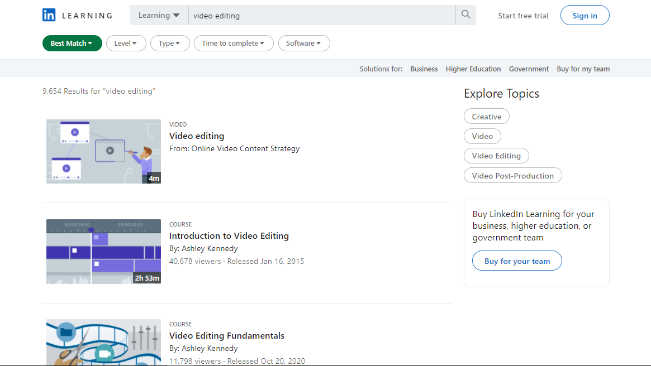Click the 11,798 viewers release info
Viewport: 651px width, 366px height.
[237, 361]
